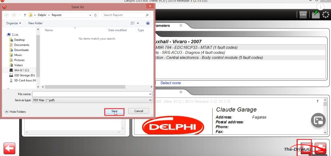Create a New folder
Viewport: 331px width, 156px height.
tap(35, 23)
